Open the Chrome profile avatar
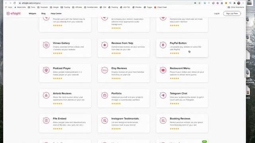Screen dimensions: 255x143 [239, 3]
